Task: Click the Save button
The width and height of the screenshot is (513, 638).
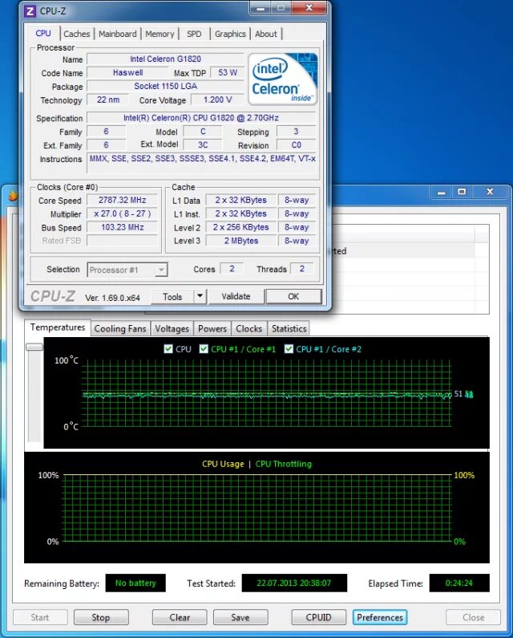Action: pyautogui.click(x=240, y=617)
